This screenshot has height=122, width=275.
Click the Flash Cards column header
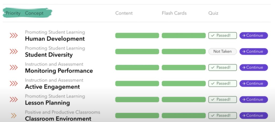pos(174,13)
